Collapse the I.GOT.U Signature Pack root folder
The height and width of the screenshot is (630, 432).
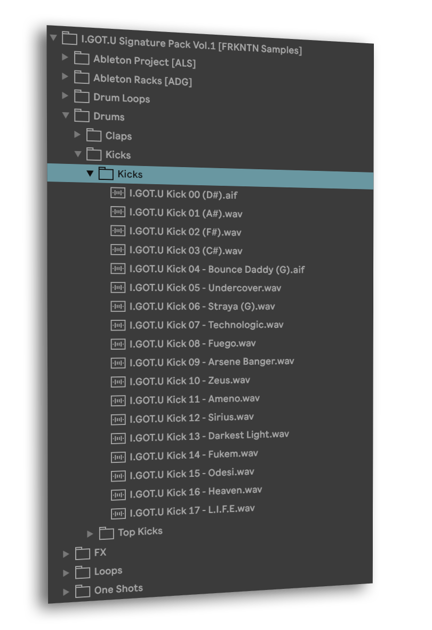(x=53, y=38)
